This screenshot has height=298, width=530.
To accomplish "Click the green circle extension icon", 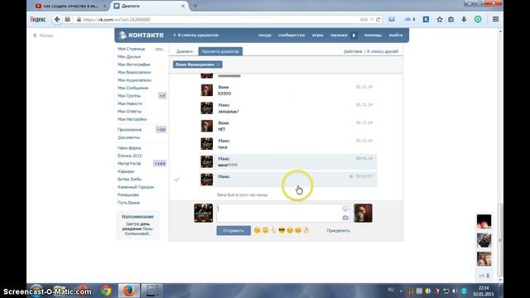I will point(478,19).
